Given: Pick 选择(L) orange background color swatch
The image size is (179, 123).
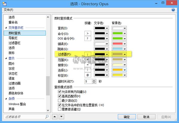Looking at the screenshot, I should pos(118,70).
